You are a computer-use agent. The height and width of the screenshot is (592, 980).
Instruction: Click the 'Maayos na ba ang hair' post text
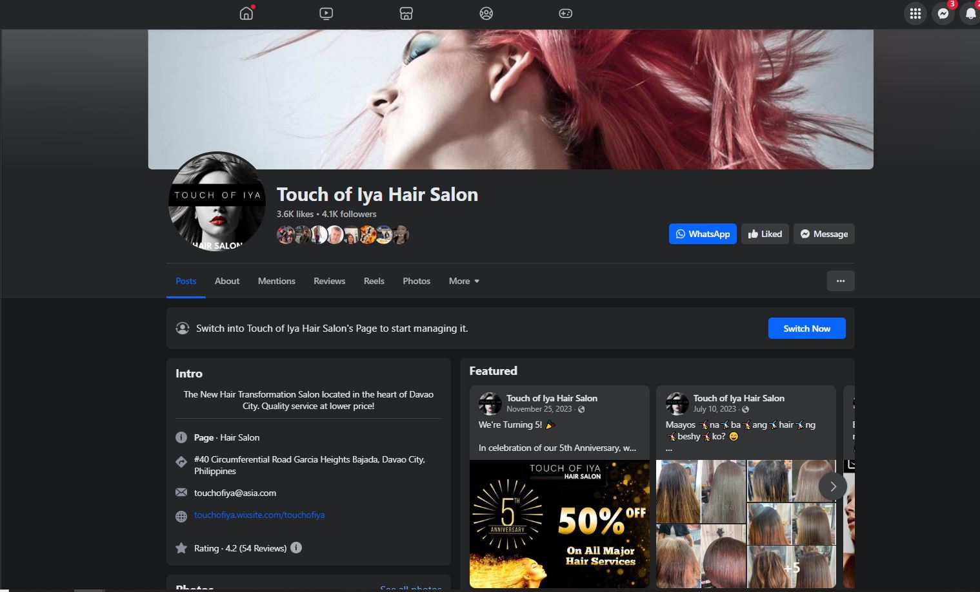click(x=741, y=430)
